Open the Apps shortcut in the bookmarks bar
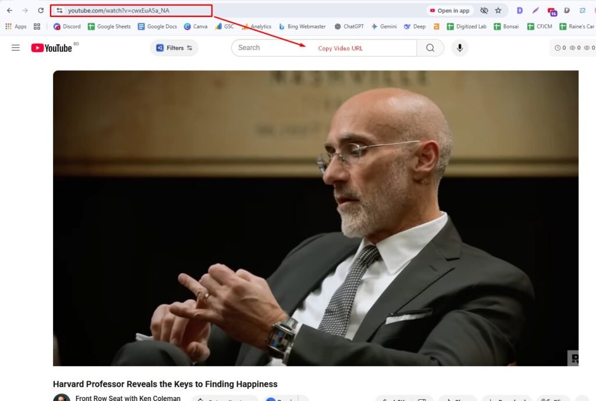 coord(16,26)
